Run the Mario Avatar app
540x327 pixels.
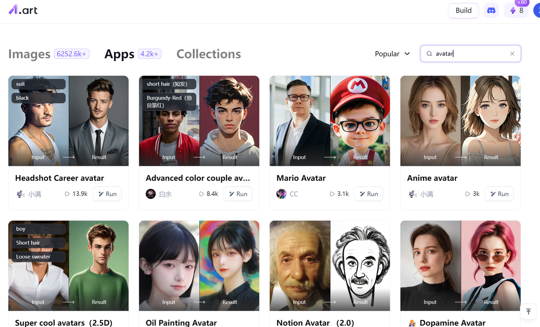click(369, 194)
